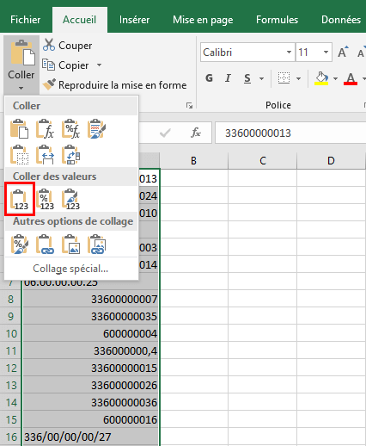
Task: Select column C header
Action: [263, 161]
